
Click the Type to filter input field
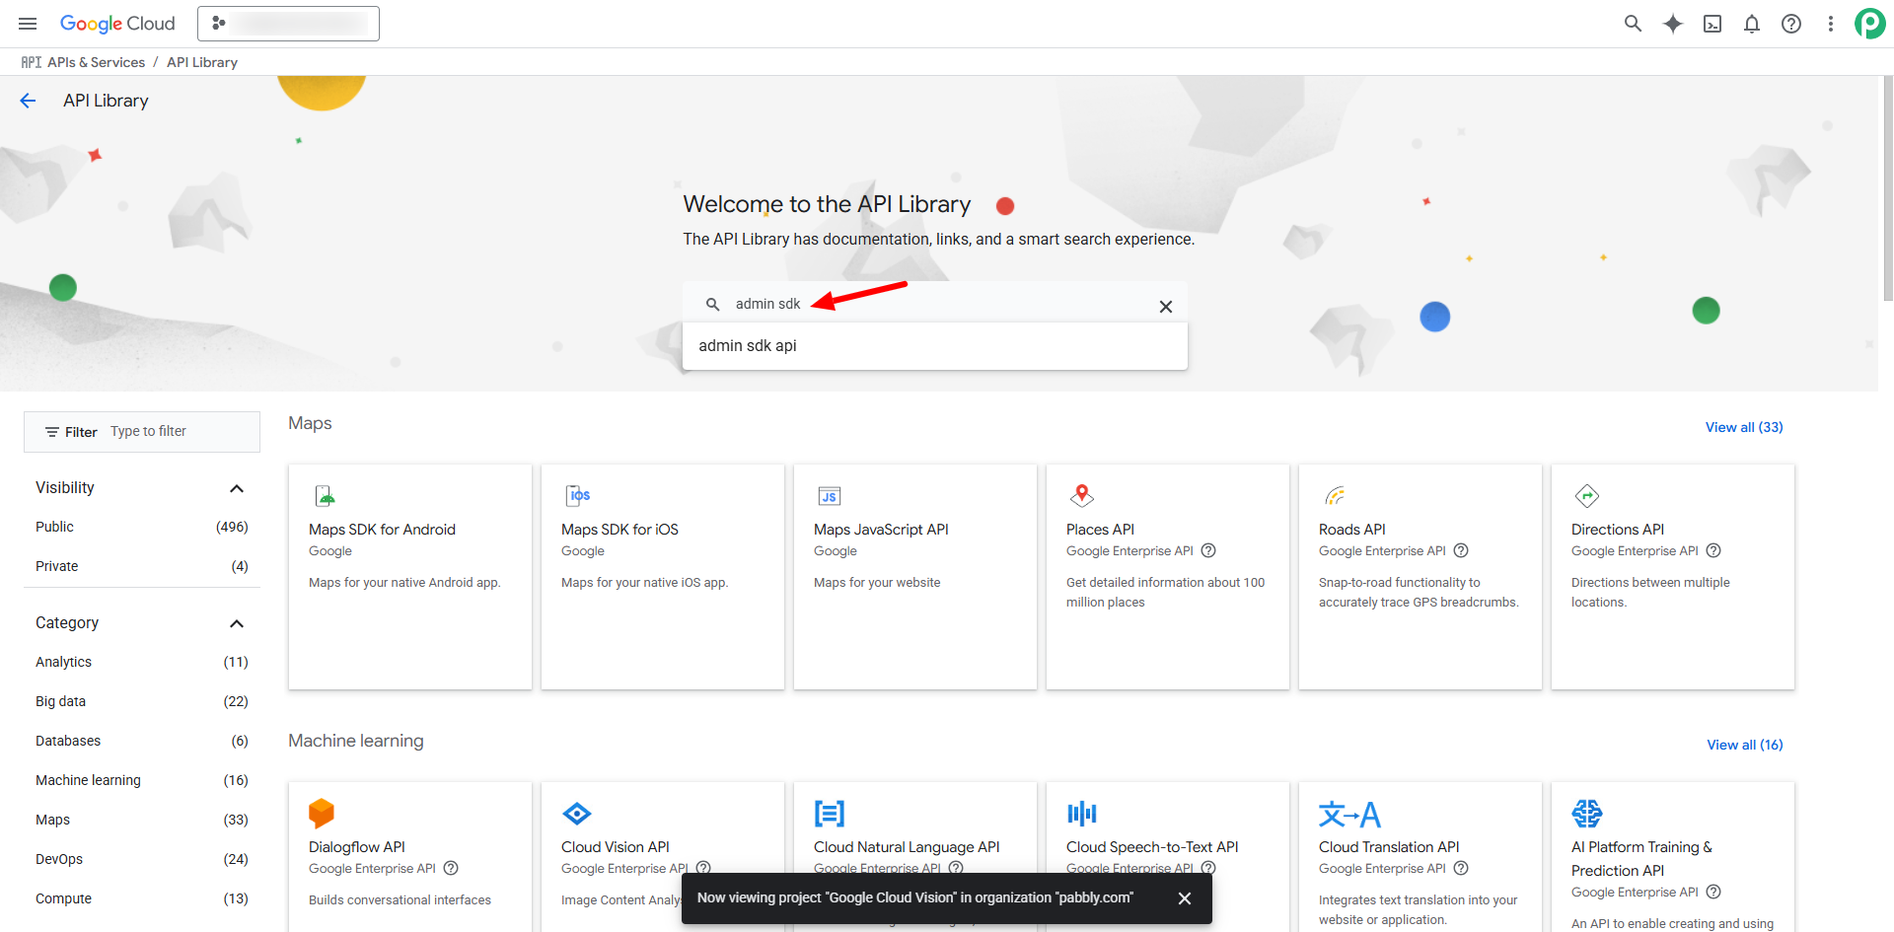(x=178, y=432)
